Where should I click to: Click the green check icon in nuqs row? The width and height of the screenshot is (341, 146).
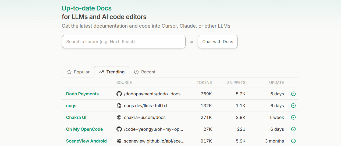coord(293,106)
